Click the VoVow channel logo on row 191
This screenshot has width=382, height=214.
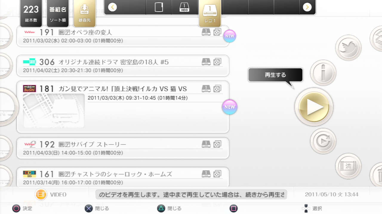click(x=30, y=32)
